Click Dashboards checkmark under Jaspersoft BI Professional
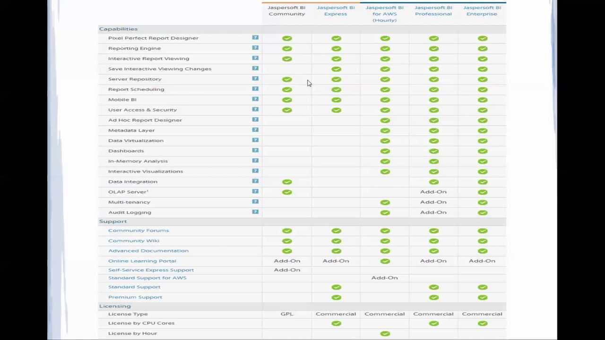Viewport: 605px width, 340px height. (x=434, y=151)
